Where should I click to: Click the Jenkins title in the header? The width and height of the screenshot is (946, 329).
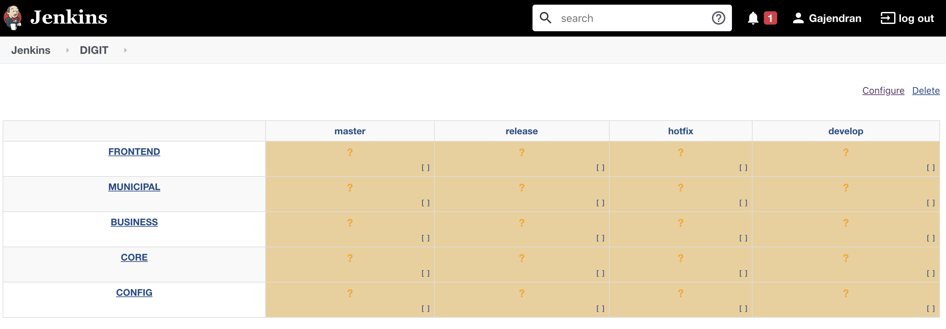pyautogui.click(x=69, y=17)
